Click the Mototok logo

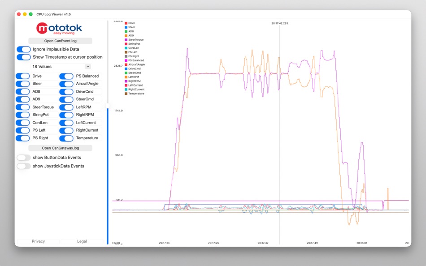pos(59,29)
